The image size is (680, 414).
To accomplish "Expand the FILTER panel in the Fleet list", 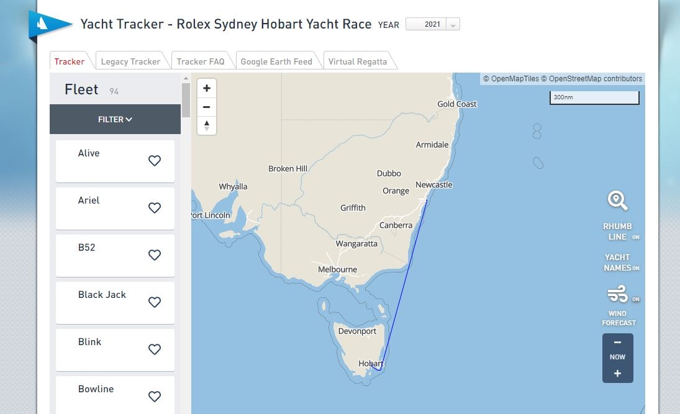I will (114, 119).
